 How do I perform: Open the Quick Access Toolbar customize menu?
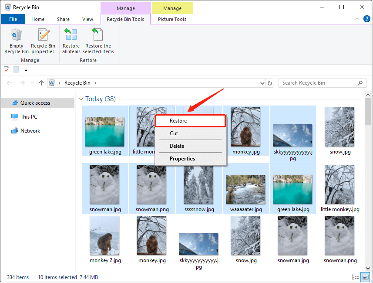click(x=26, y=69)
